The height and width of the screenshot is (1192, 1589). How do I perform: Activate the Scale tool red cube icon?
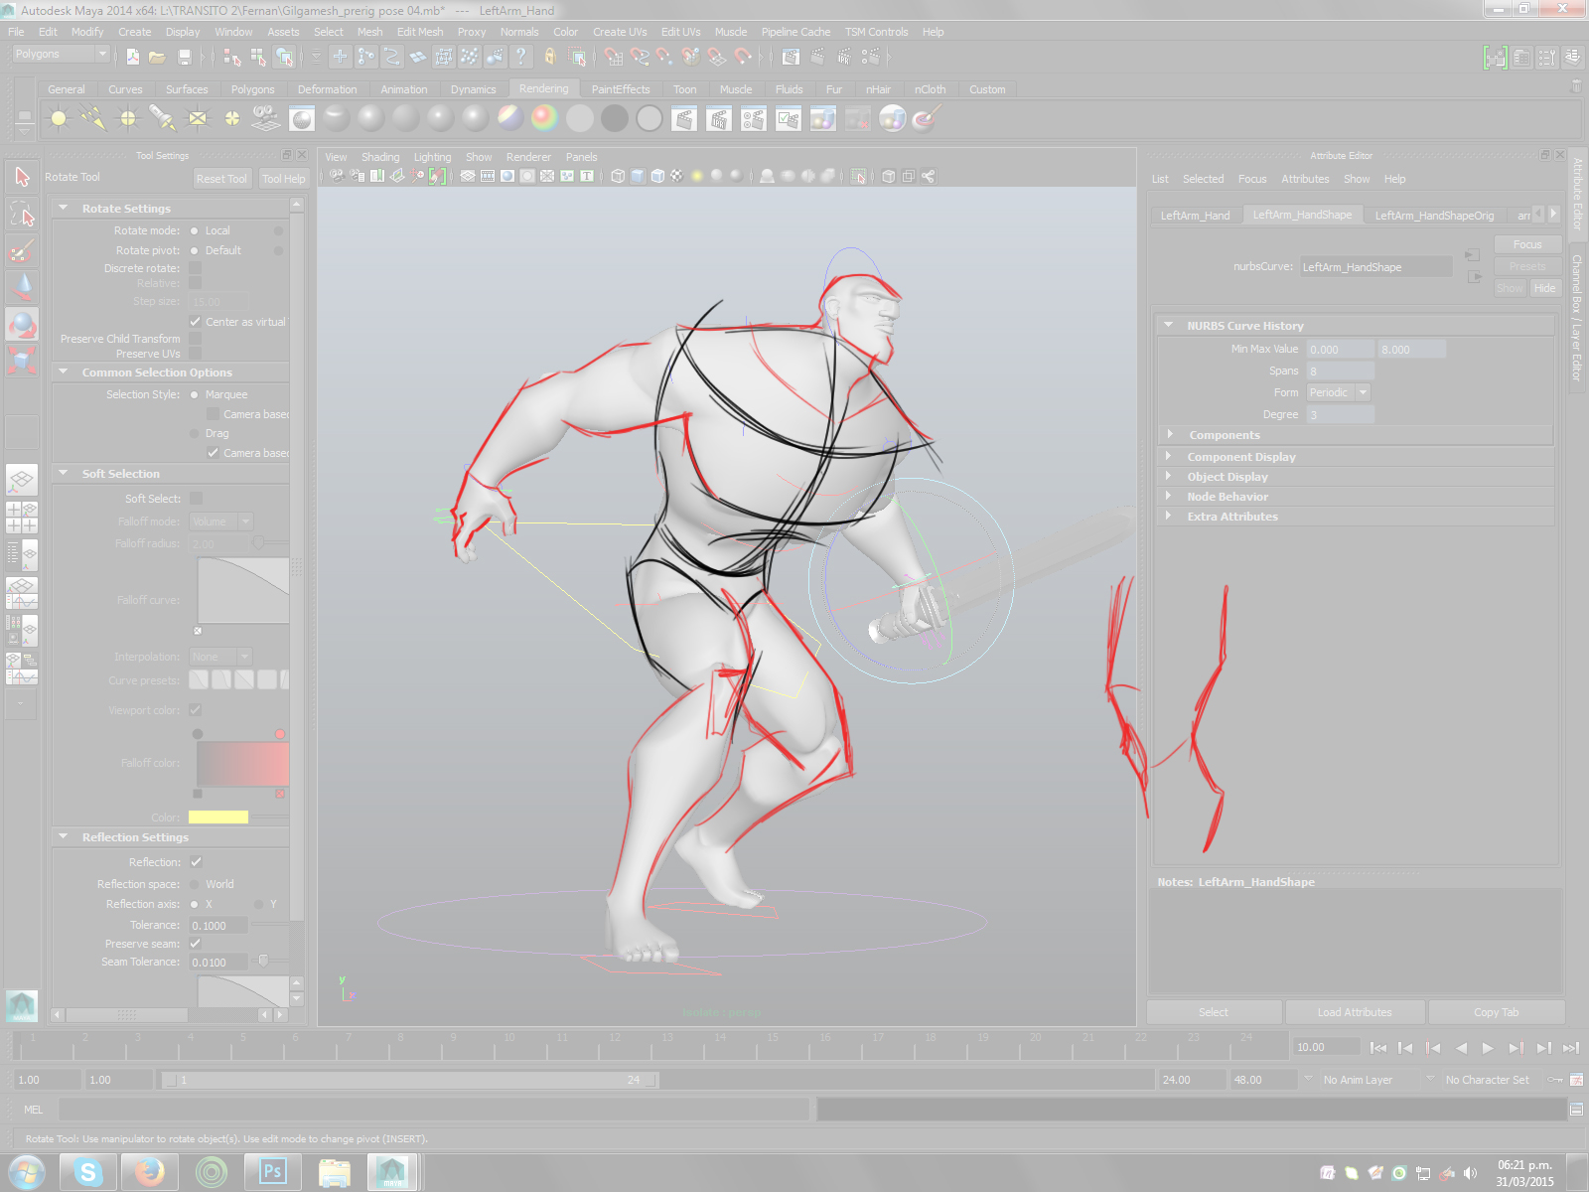pyautogui.click(x=22, y=360)
